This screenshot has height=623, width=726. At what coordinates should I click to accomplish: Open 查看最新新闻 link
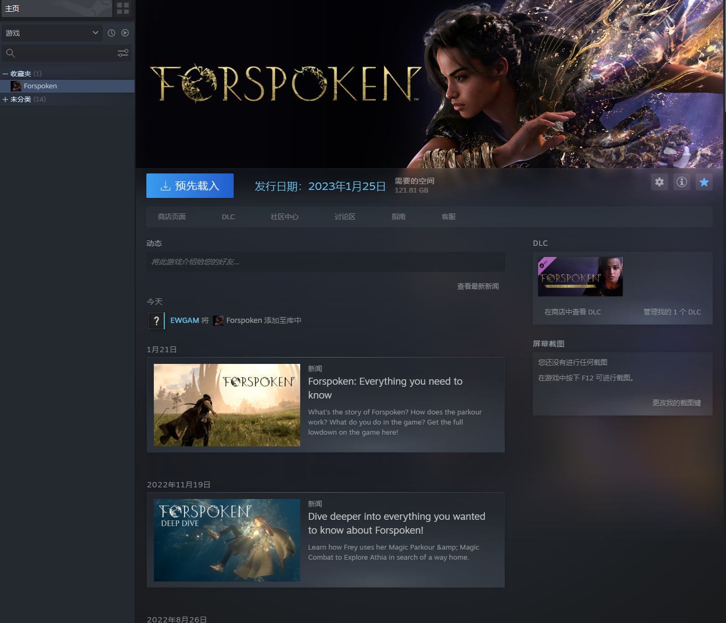[x=478, y=286]
